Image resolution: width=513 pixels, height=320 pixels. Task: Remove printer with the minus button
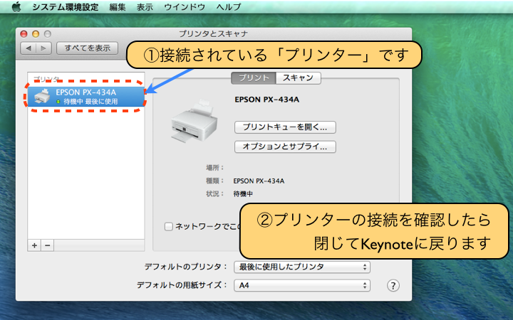[48, 245]
